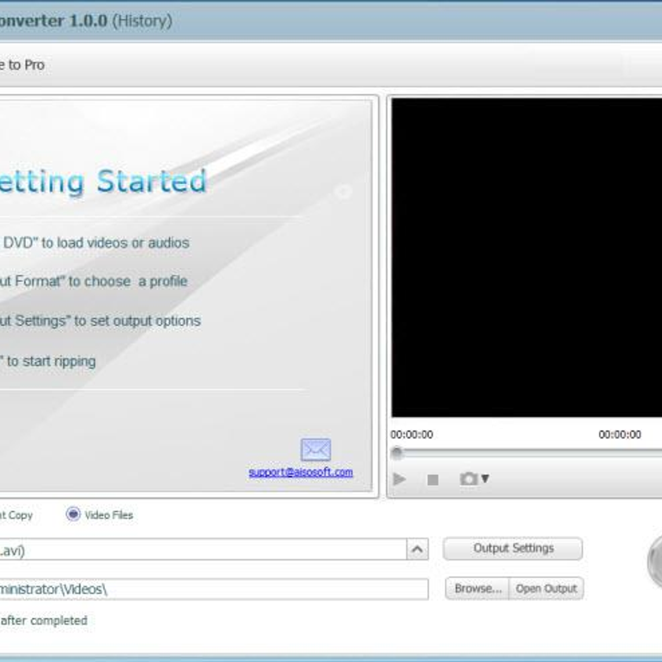This screenshot has width=662, height=662.
Task: Play the video in the preview pane
Action: pyautogui.click(x=399, y=479)
